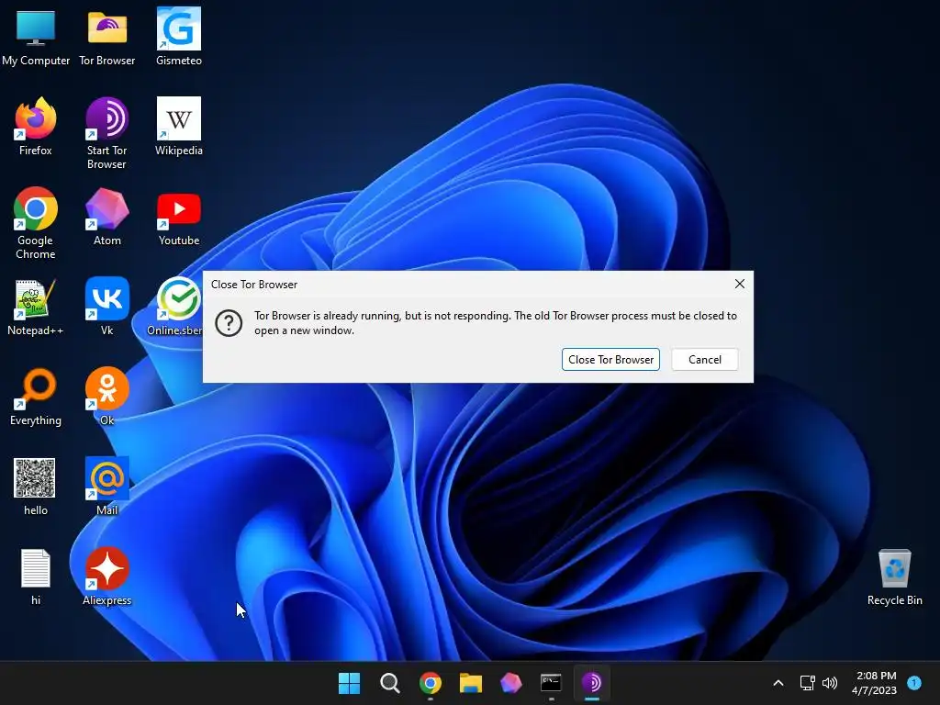This screenshot has height=705, width=940.
Task: Switch to Chrome in the taskbar
Action: click(x=430, y=683)
